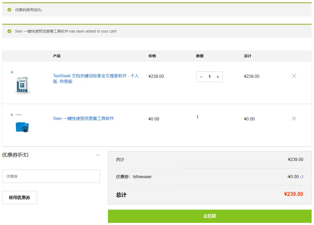Click the TextSeek row total ¥239.00

pos(251,76)
